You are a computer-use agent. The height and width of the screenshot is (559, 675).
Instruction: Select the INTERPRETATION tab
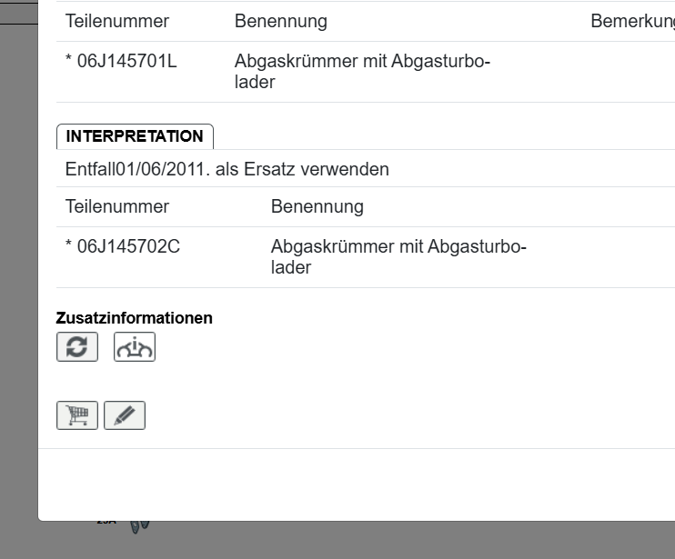135,136
